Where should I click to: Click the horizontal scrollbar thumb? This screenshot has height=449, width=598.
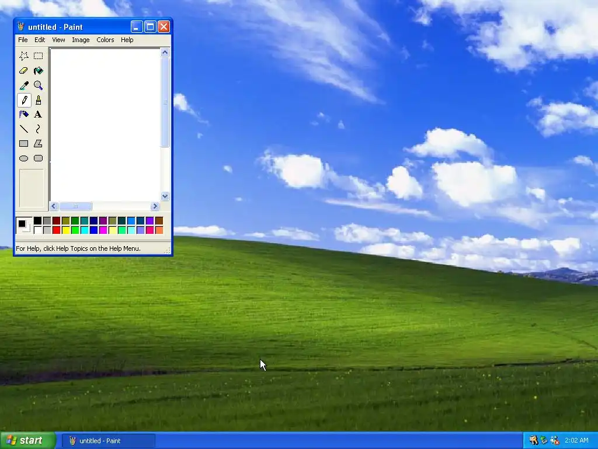tap(75, 206)
